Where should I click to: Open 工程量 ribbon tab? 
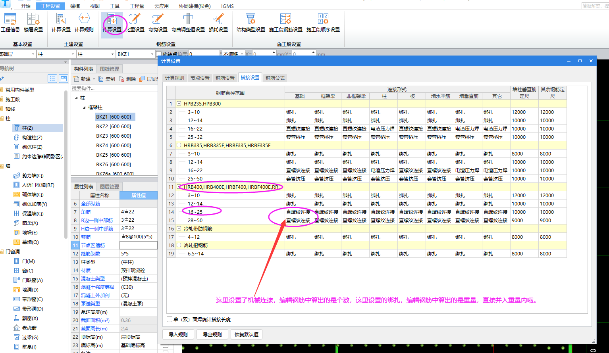[x=137, y=6]
